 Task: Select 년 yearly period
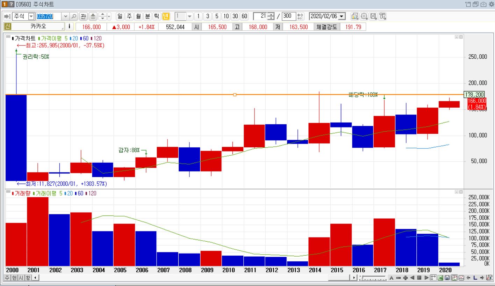pos(166,16)
